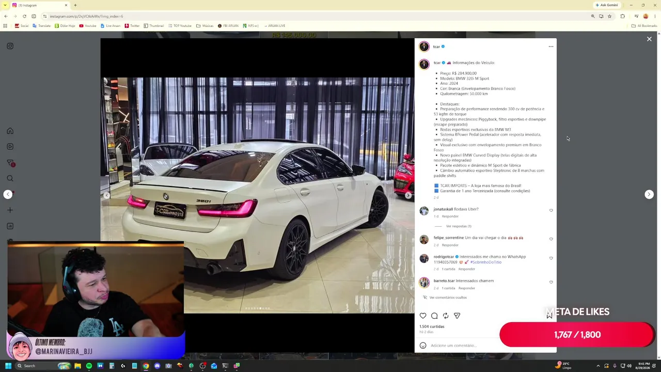Select the Instagram browser tab

coord(40,5)
